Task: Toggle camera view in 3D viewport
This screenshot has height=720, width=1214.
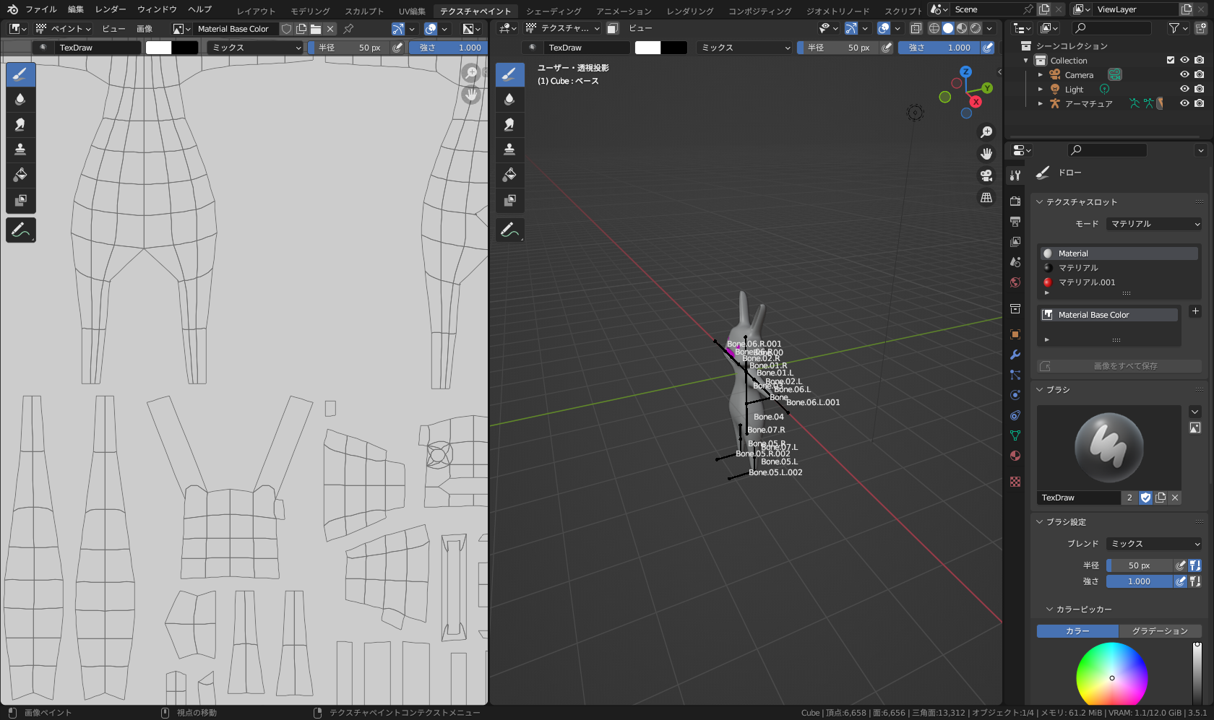Action: (986, 175)
